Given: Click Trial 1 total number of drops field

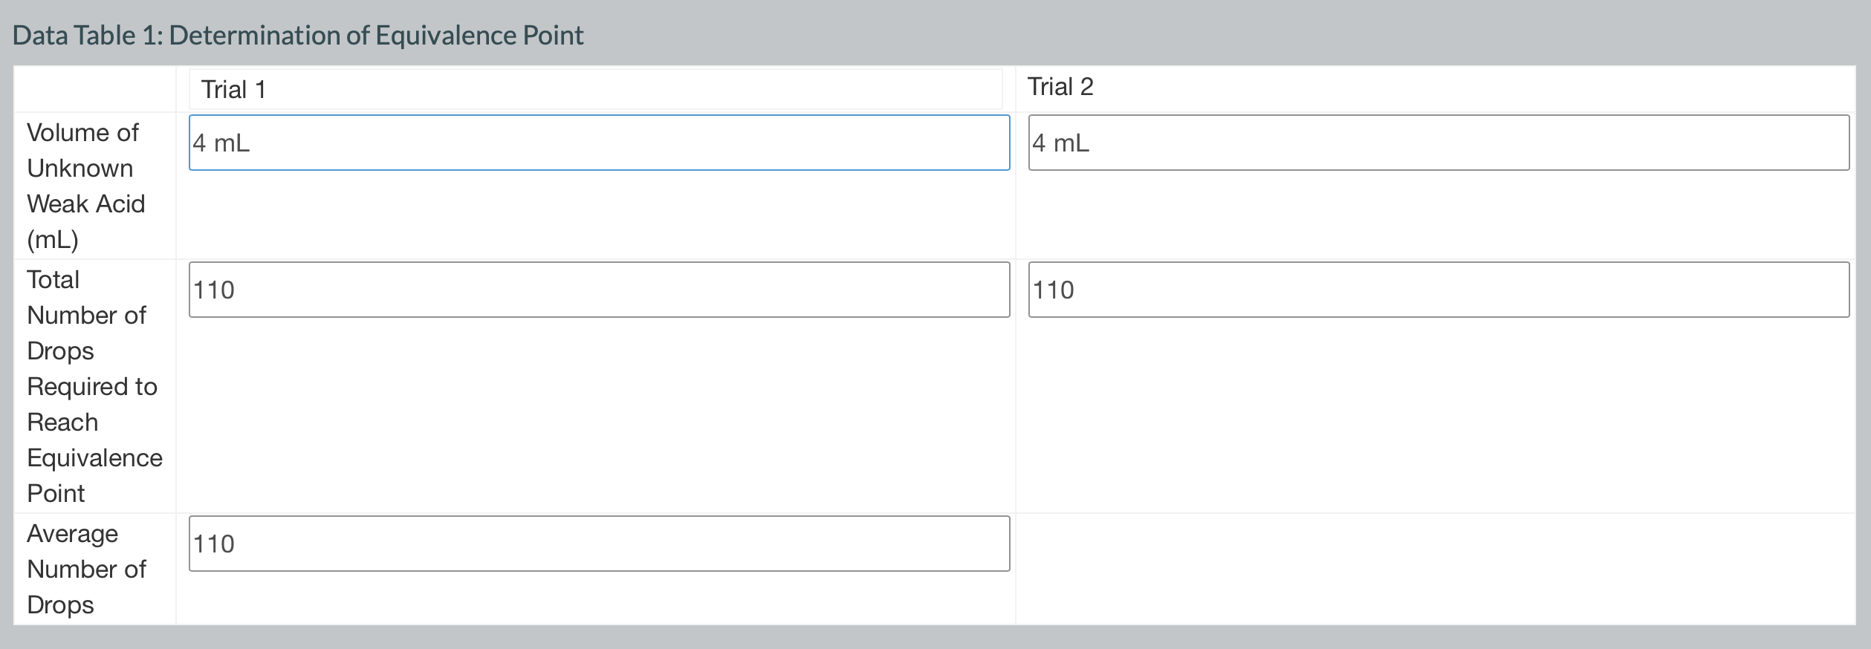Looking at the screenshot, I should pyautogui.click(x=599, y=290).
